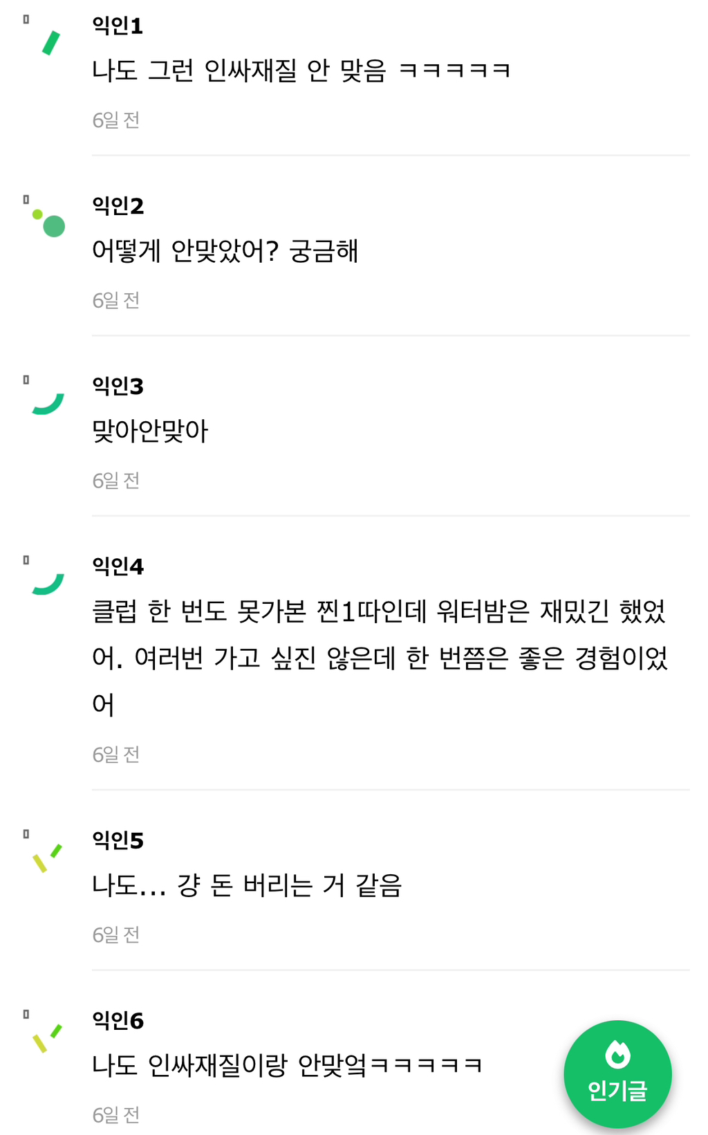The width and height of the screenshot is (708, 1135).
Task: Open the 인기글 popular posts button
Action: point(617,1073)
